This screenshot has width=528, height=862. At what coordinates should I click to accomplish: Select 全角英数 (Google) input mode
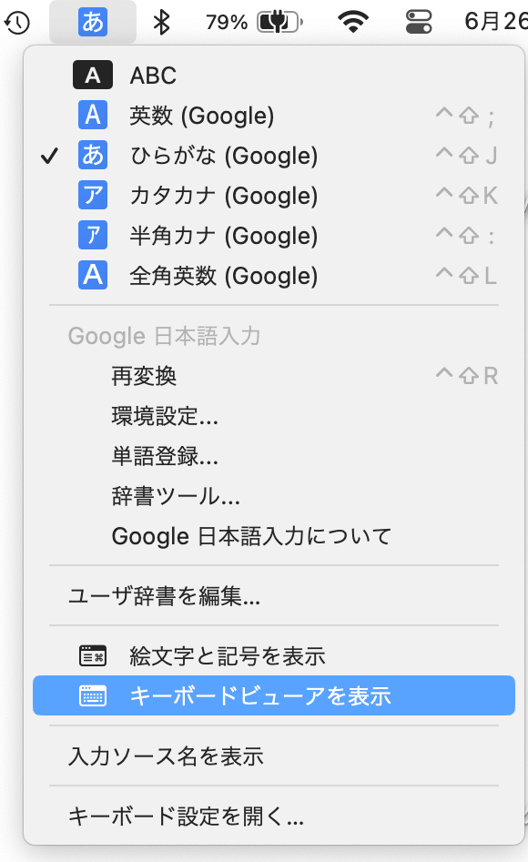pos(274,276)
